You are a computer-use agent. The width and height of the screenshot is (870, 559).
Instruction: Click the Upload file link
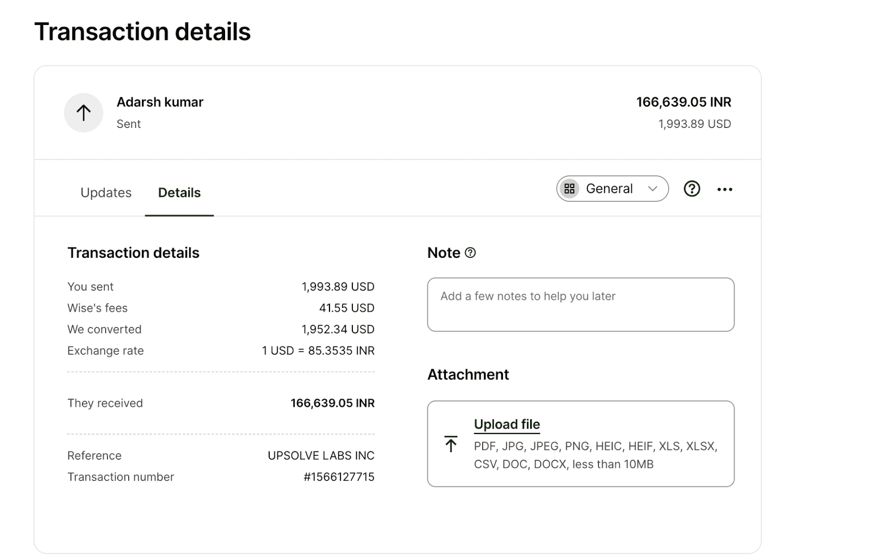coord(507,424)
